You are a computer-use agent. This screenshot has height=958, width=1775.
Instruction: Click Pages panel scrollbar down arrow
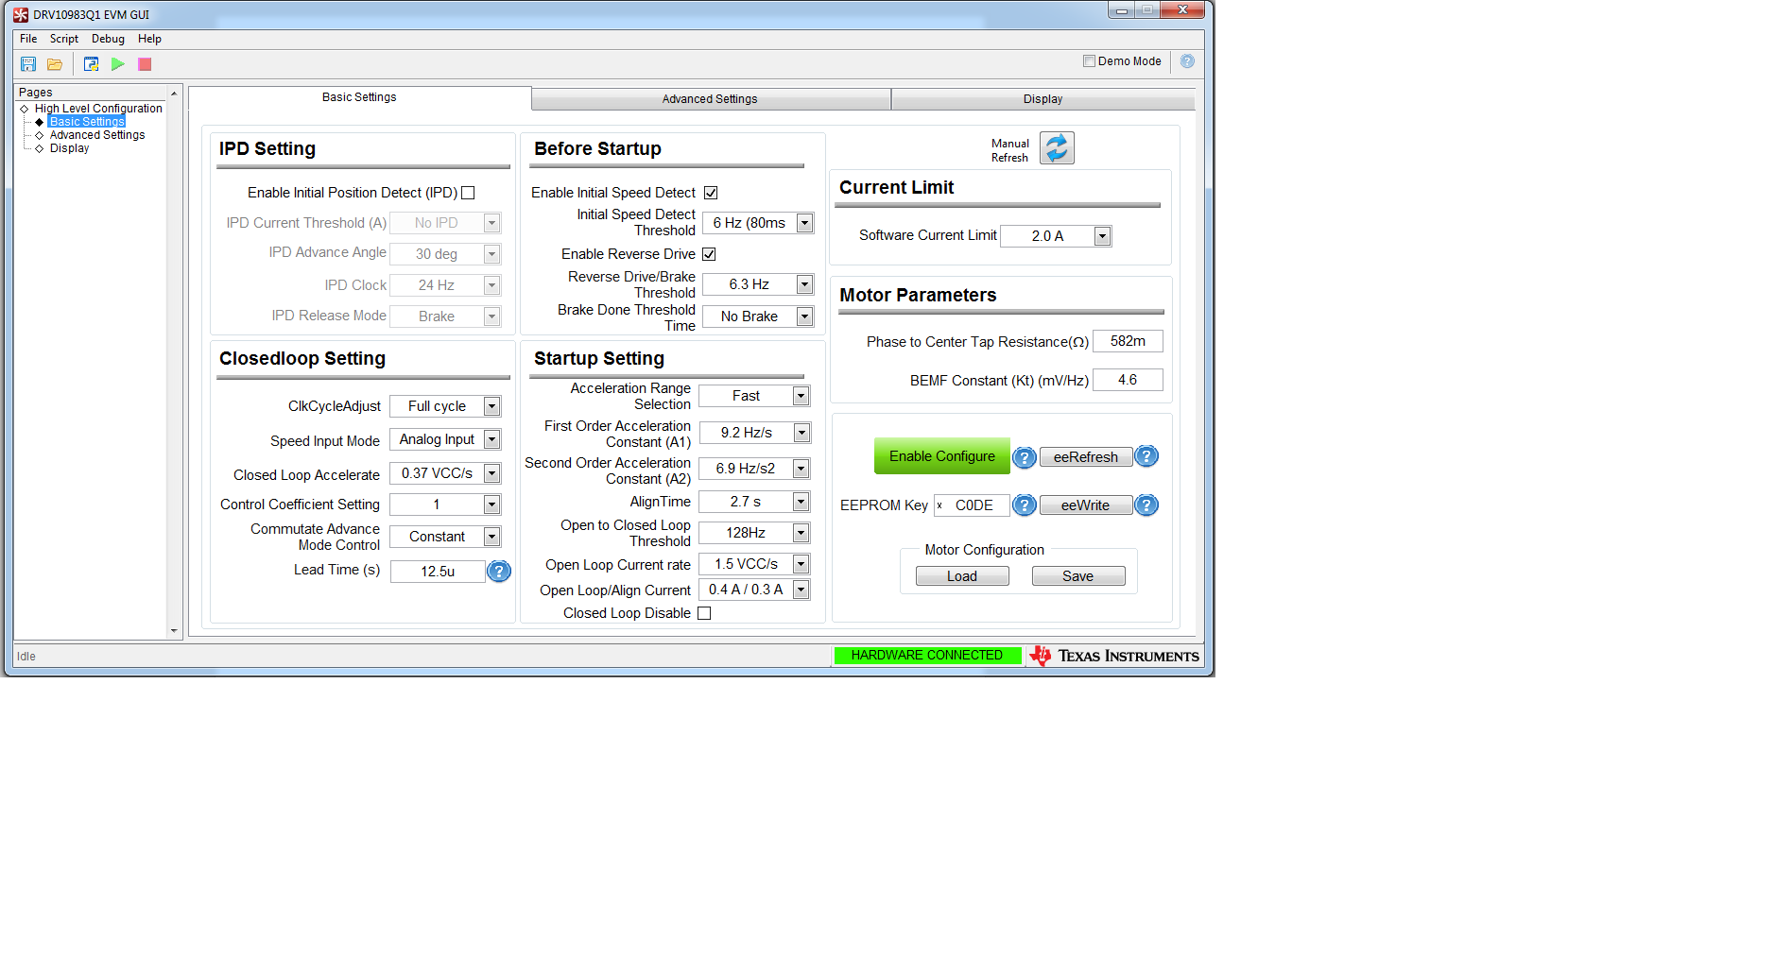pyautogui.click(x=174, y=631)
